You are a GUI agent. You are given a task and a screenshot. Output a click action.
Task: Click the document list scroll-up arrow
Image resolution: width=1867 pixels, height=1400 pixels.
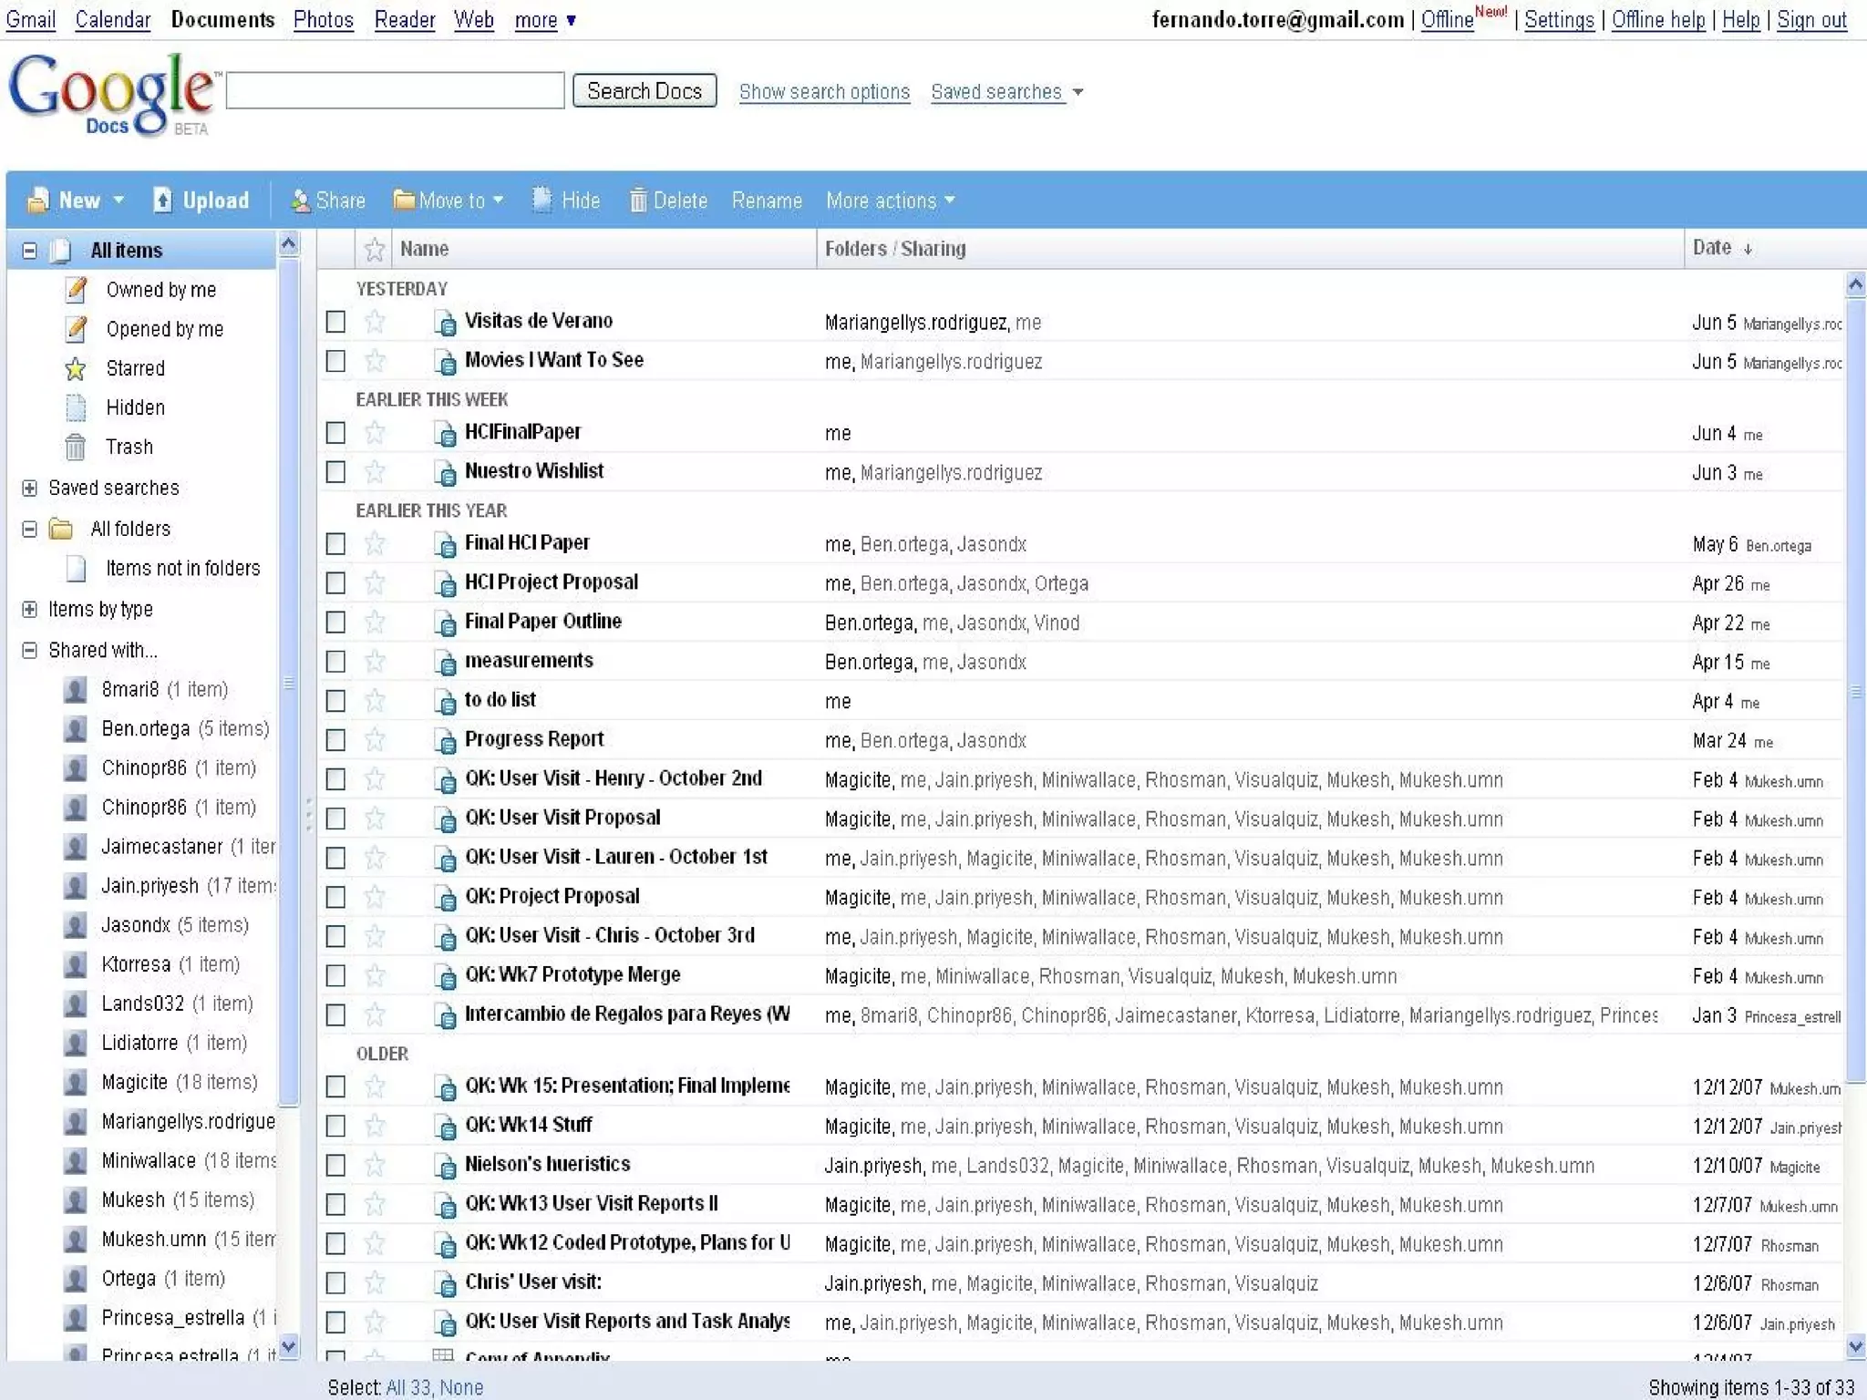tap(1856, 285)
